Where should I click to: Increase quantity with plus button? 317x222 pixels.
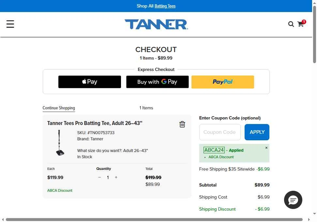click(116, 177)
